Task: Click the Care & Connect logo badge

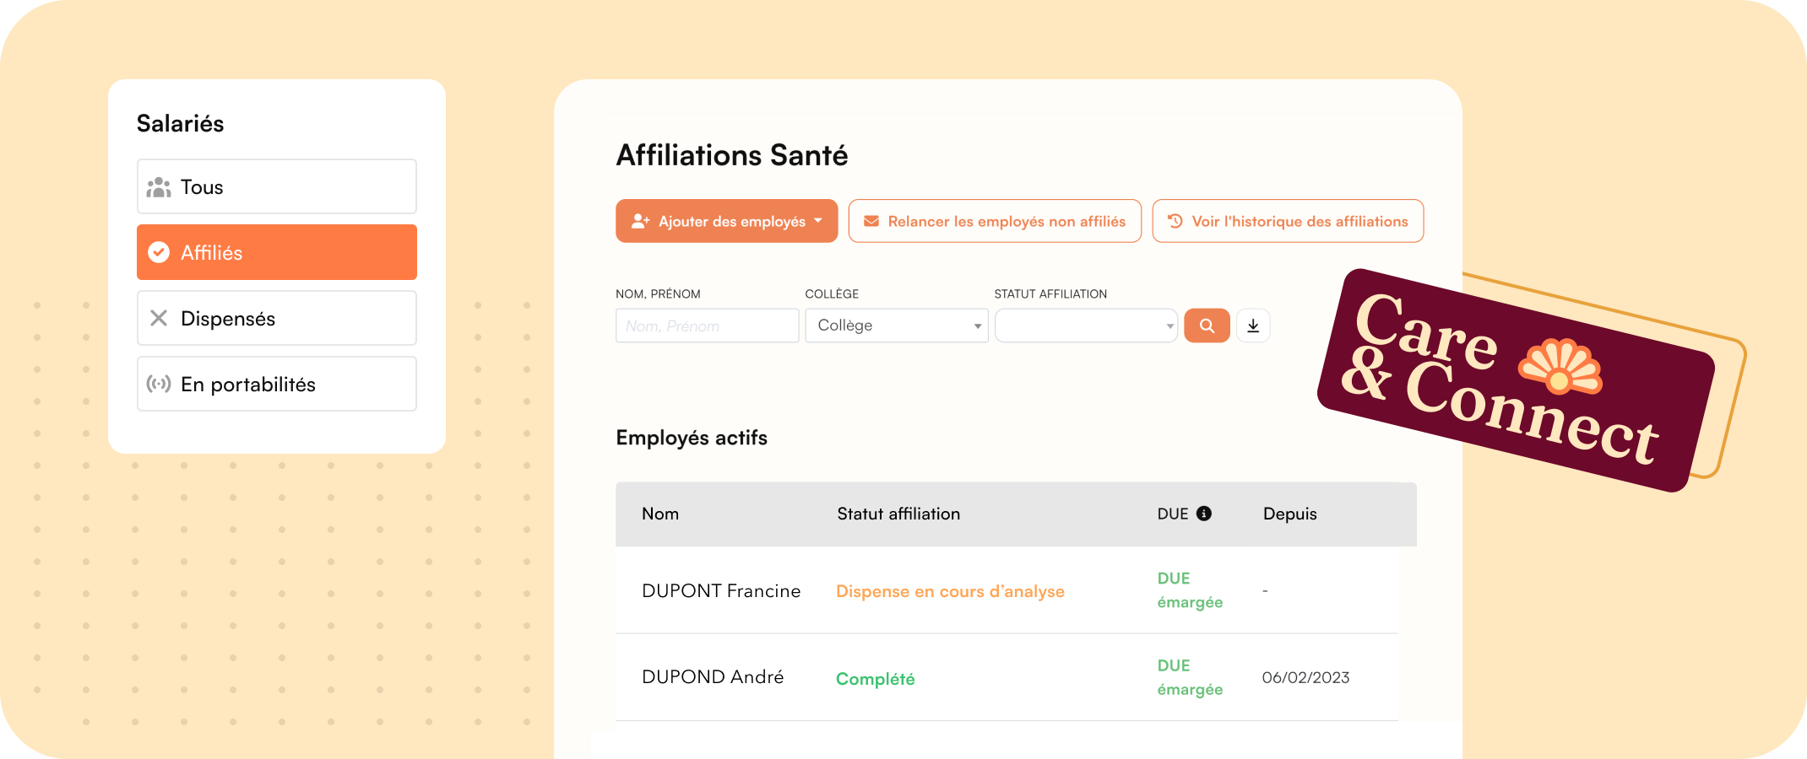Action: pyautogui.click(x=1515, y=380)
